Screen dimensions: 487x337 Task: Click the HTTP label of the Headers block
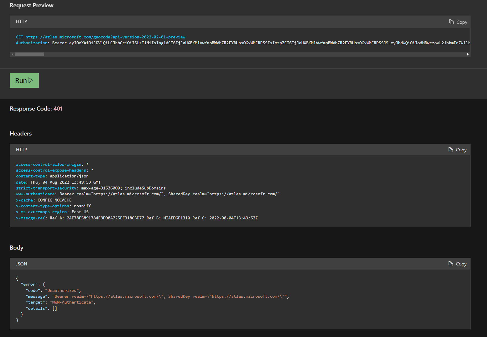(x=21, y=150)
